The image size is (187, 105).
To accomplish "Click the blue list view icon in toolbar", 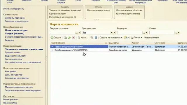I will 96,38.
